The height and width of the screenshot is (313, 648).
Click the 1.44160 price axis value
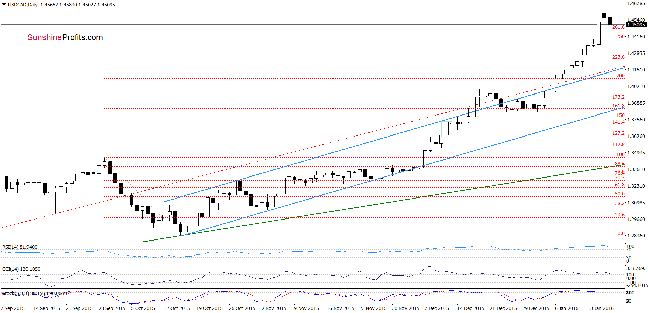click(636, 37)
